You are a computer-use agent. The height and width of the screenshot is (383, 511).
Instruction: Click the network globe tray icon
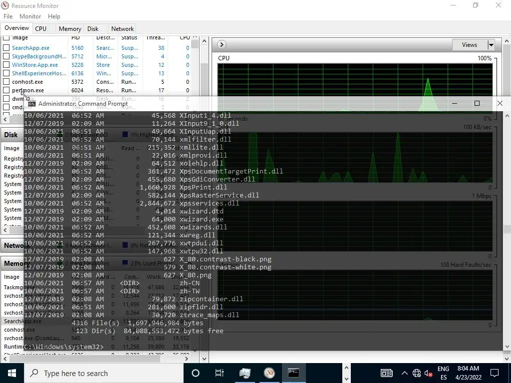(x=417, y=373)
